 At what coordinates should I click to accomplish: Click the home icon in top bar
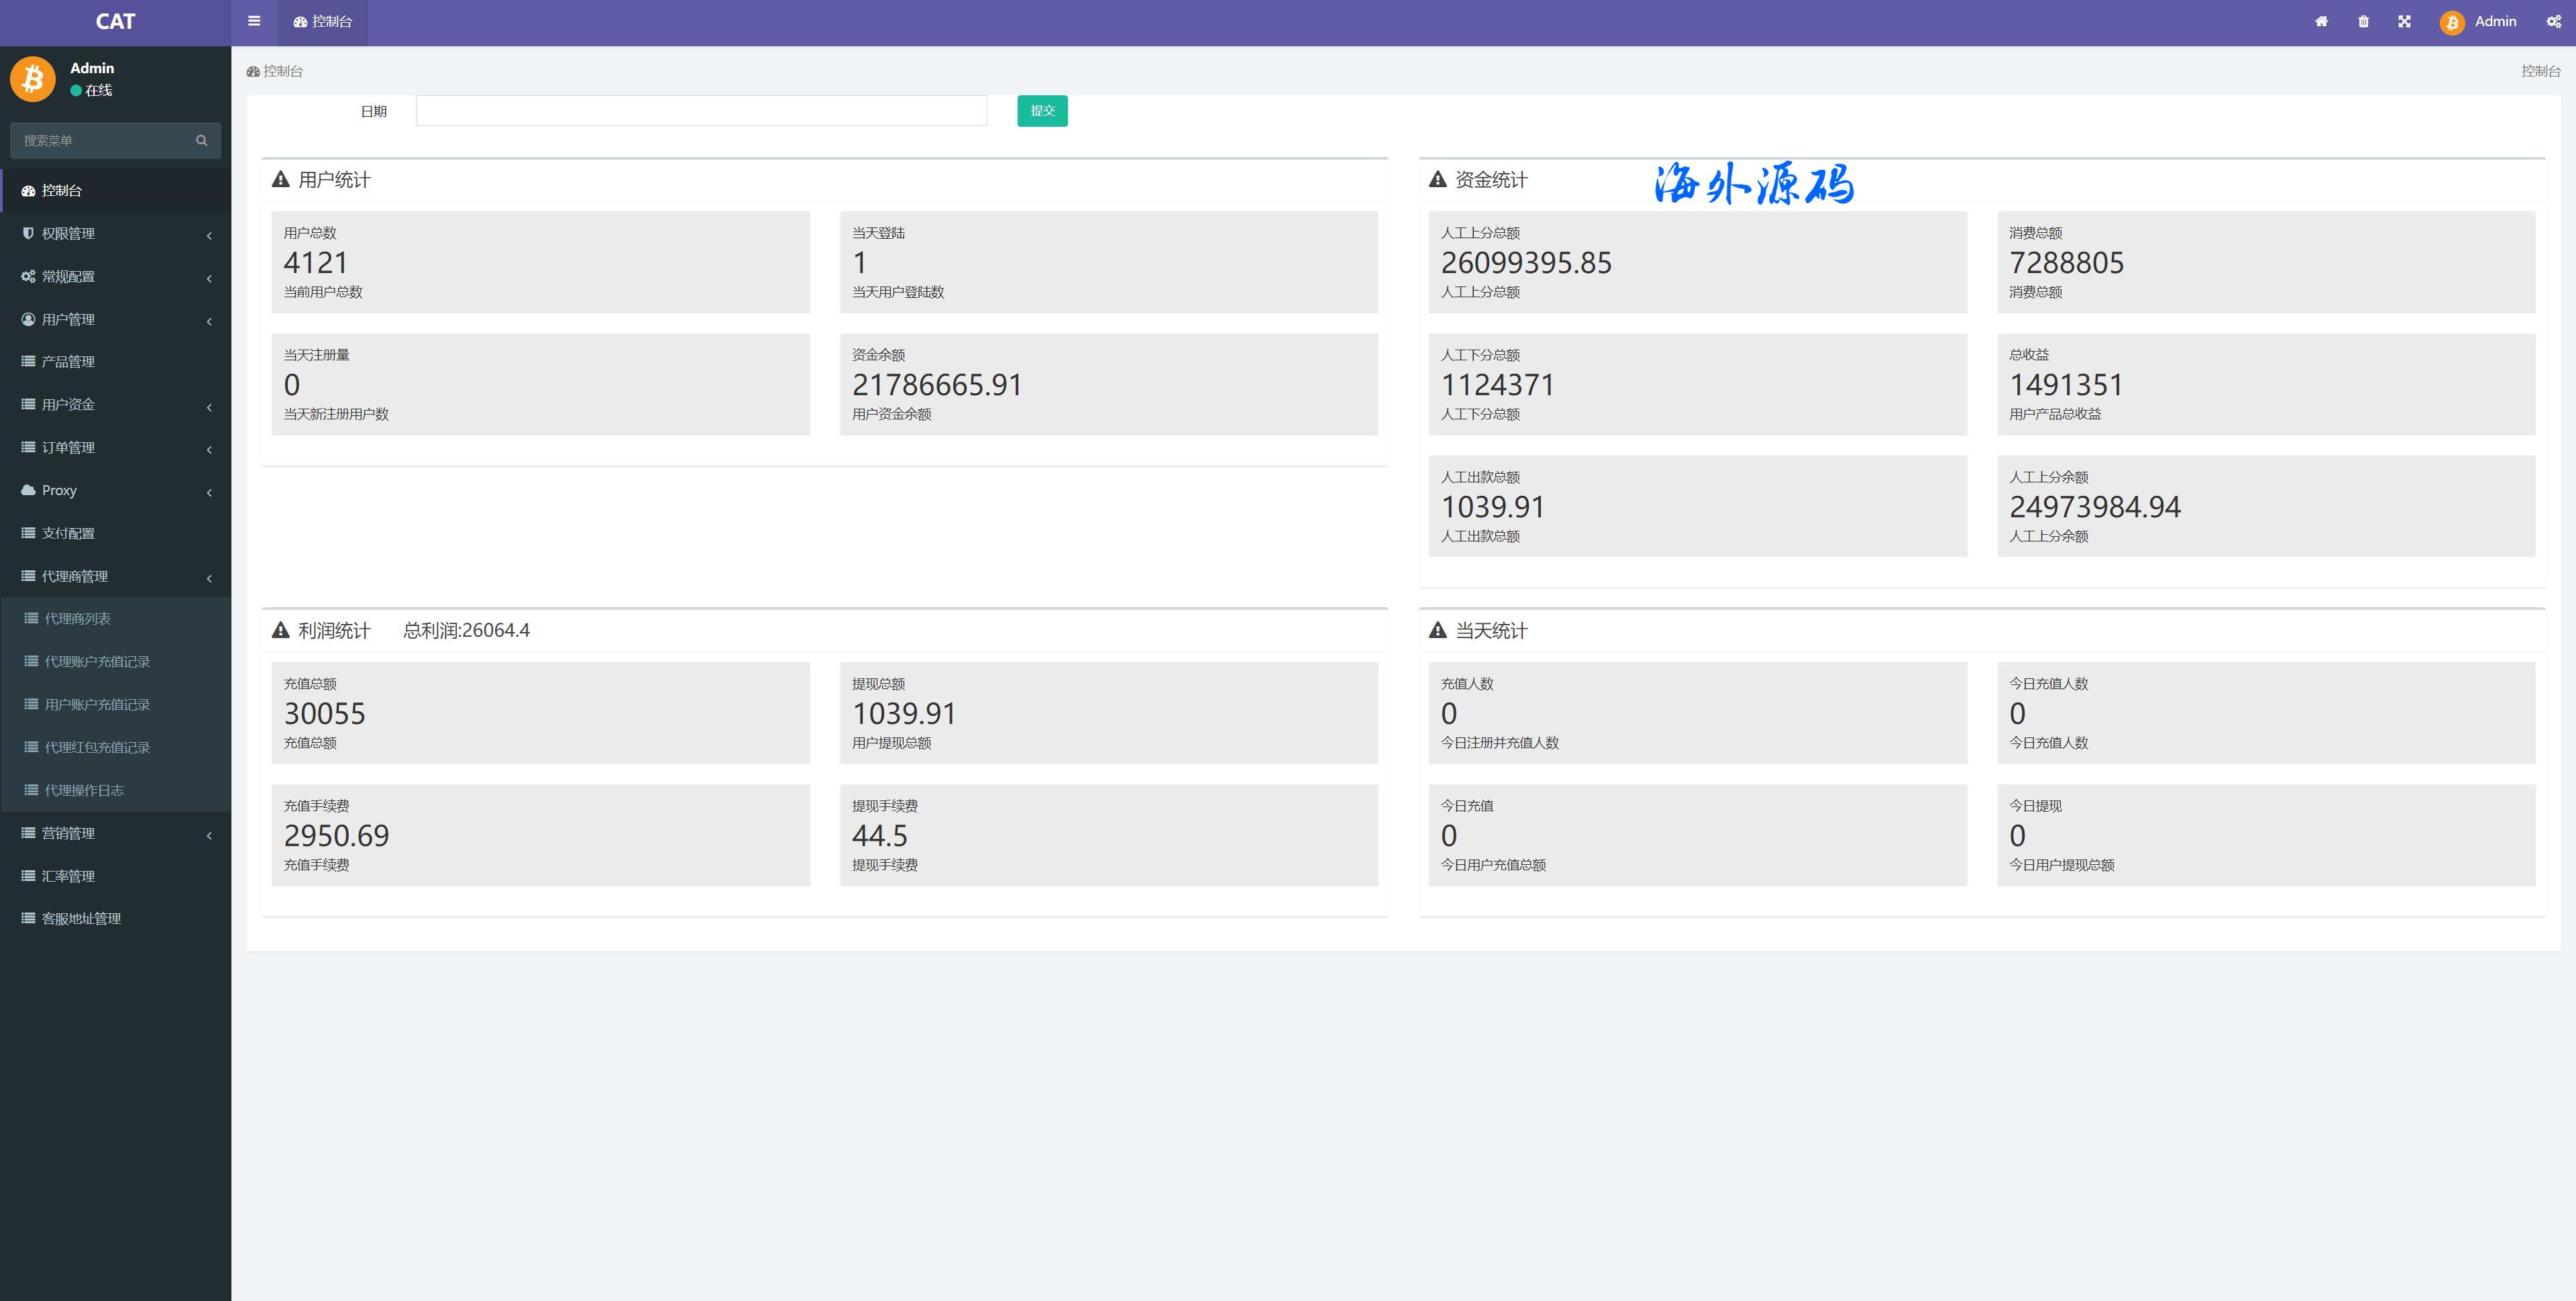(x=2321, y=22)
